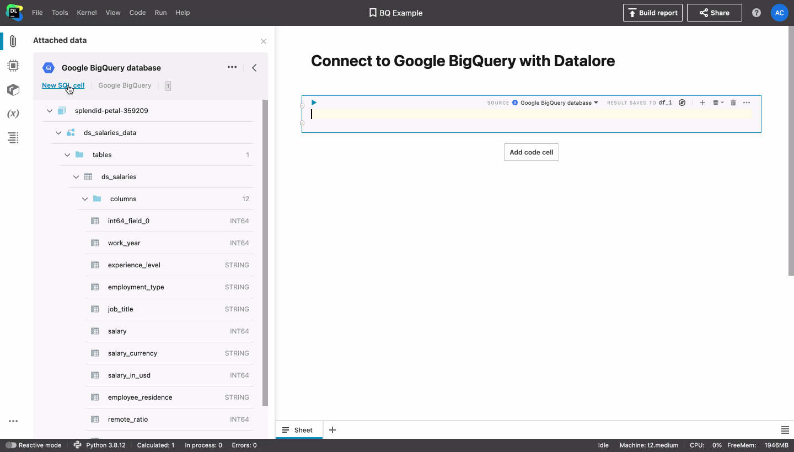Open the Machine (CPU chip) sidebar panel
Viewport: 794px width, 452px height.
tap(13, 66)
